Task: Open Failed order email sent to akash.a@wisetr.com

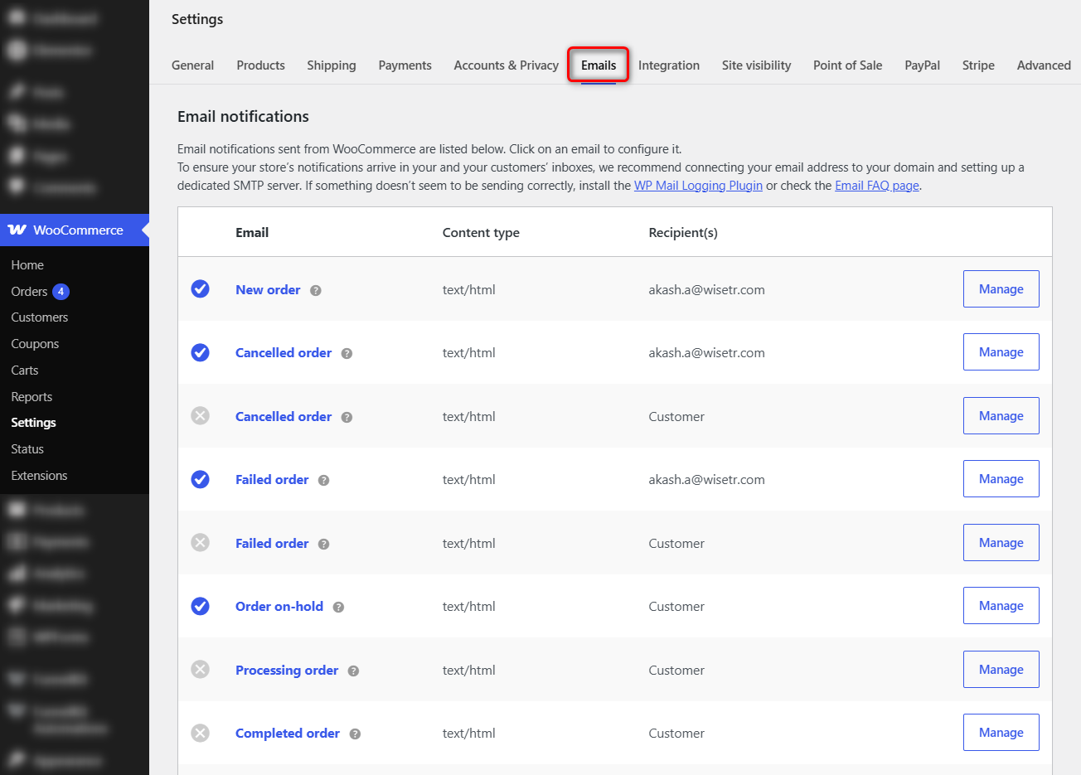Action: (272, 479)
